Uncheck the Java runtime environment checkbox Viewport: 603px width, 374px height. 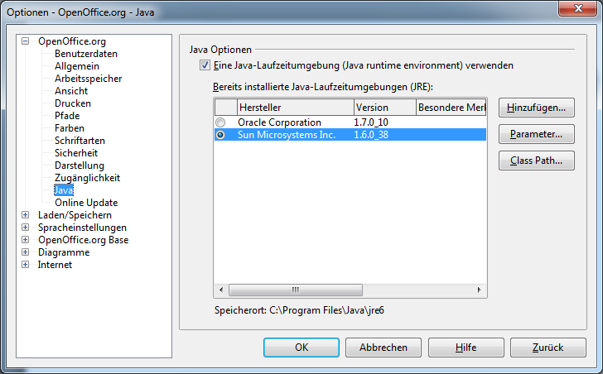tap(205, 65)
